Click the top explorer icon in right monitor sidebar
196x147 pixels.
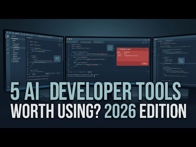click(x=155, y=42)
